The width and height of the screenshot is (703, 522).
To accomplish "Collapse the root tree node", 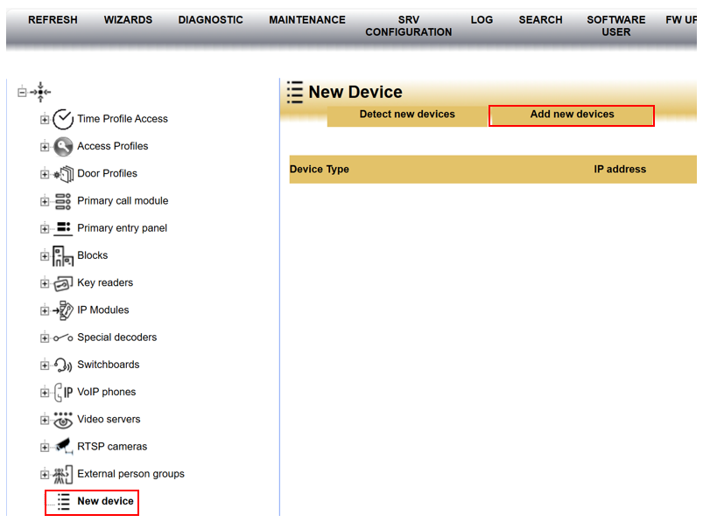I will click(x=22, y=92).
